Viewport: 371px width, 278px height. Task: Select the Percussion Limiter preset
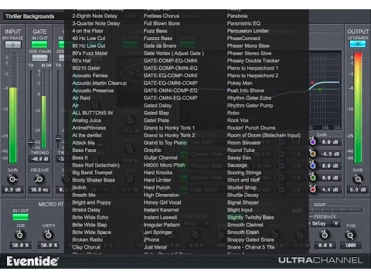[x=248, y=31]
